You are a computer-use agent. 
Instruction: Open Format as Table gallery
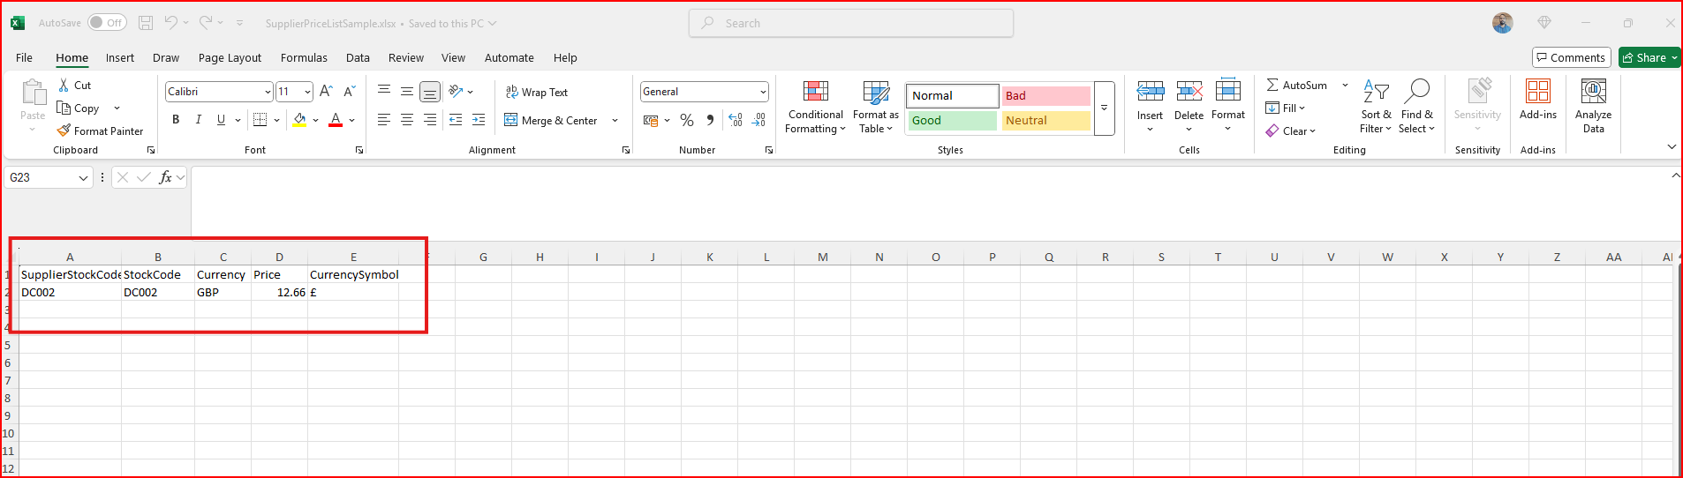(x=875, y=107)
